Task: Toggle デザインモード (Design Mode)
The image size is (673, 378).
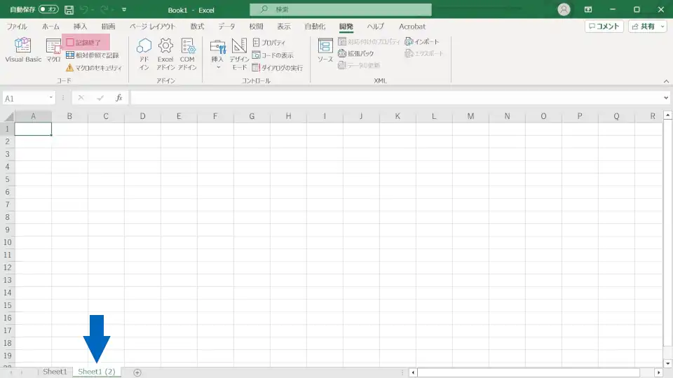Action: tap(239, 53)
